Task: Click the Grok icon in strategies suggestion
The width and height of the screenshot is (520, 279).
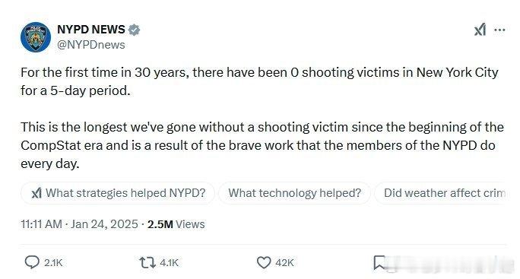Action: 36,193
